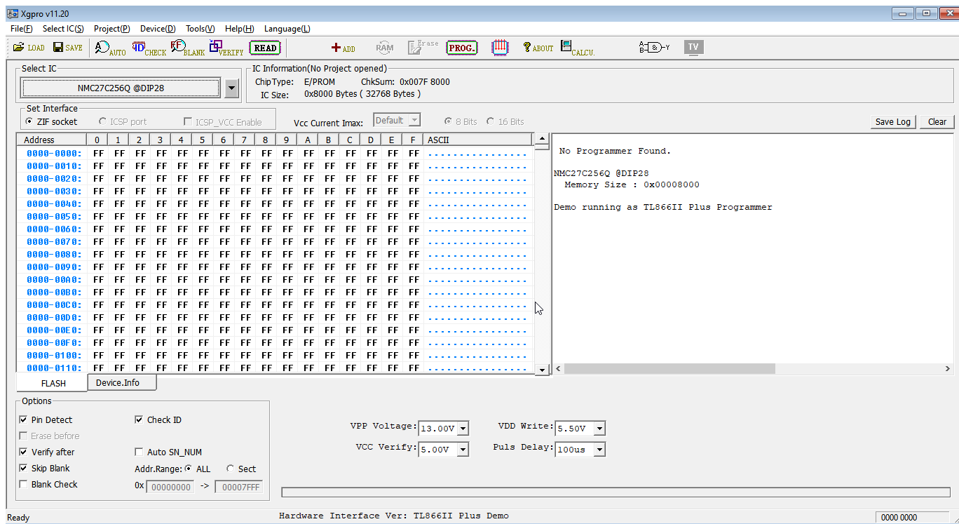This screenshot has height=524, width=959.
Task: Click the NMC27C256Q @DIP28 chip select button
Action: (121, 88)
